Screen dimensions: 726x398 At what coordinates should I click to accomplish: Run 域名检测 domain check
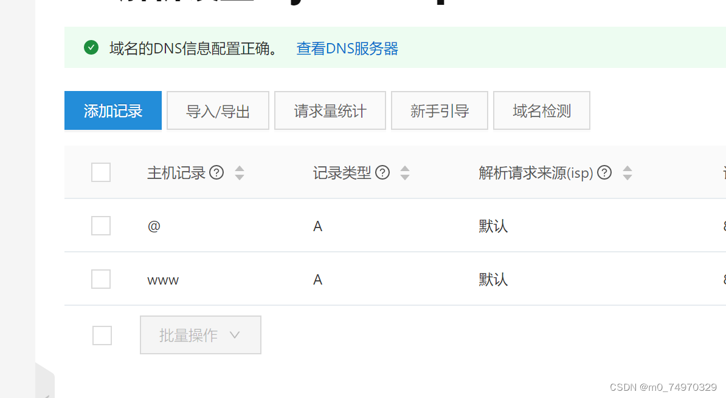[x=542, y=110]
